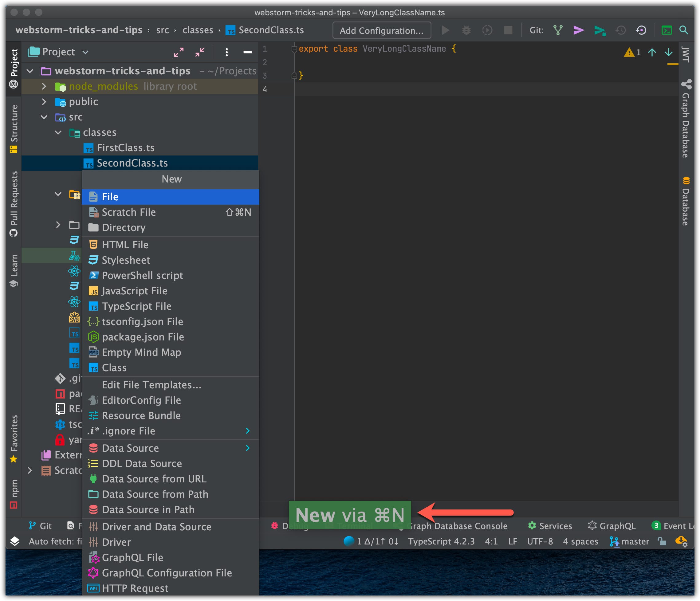The width and height of the screenshot is (700, 601).
Task: Click the Git update project branch icon
Action: (x=558, y=30)
